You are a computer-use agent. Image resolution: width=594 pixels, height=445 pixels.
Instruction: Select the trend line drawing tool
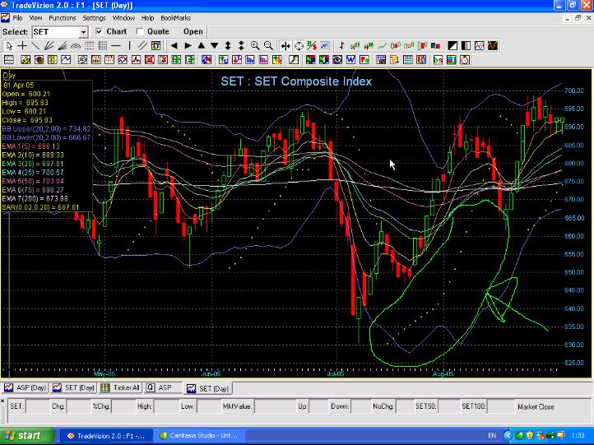(35, 46)
